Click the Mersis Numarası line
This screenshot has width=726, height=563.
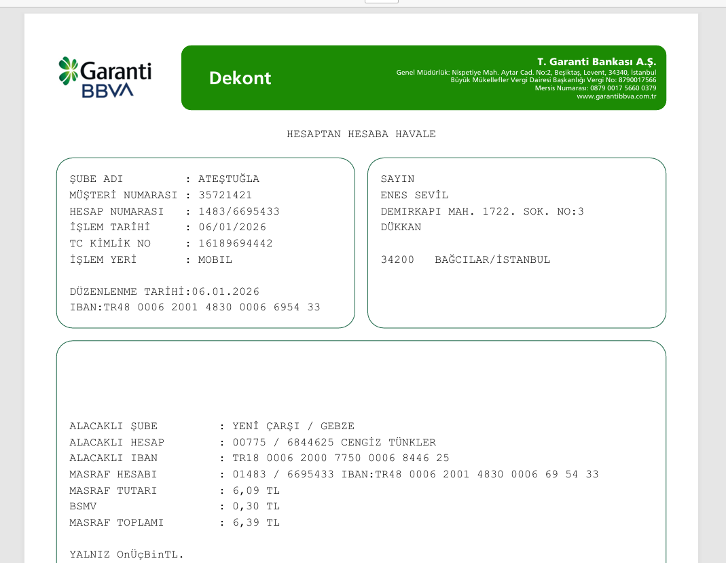596,88
